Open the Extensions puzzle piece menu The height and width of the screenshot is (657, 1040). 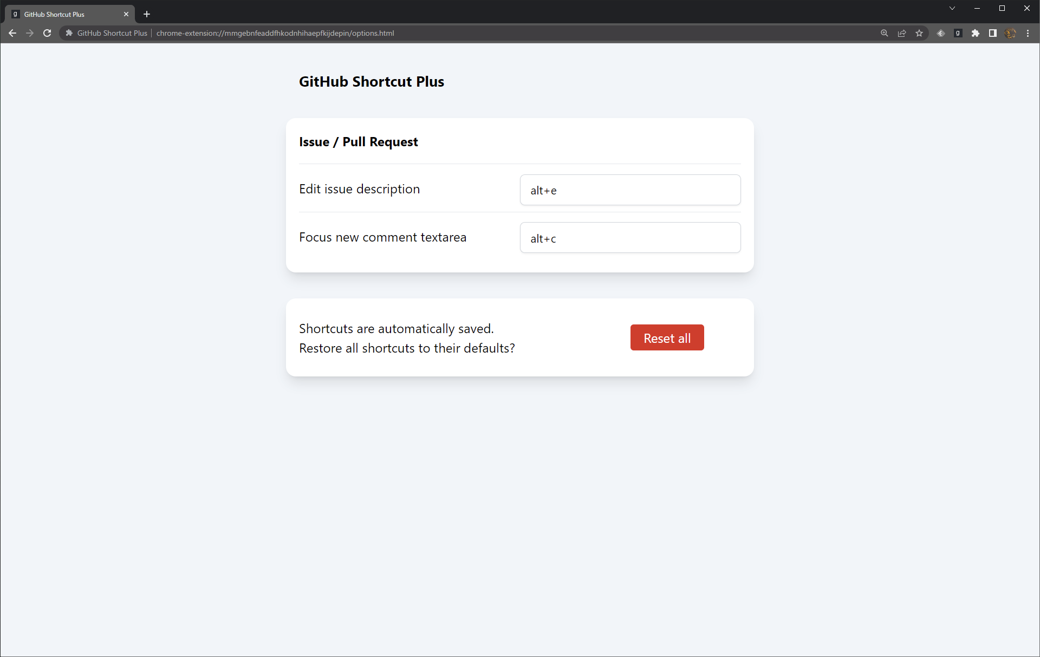tap(976, 33)
